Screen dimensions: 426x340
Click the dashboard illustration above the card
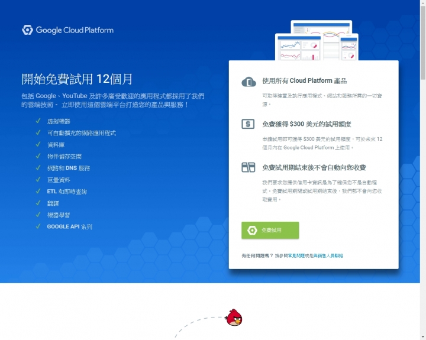(317, 40)
